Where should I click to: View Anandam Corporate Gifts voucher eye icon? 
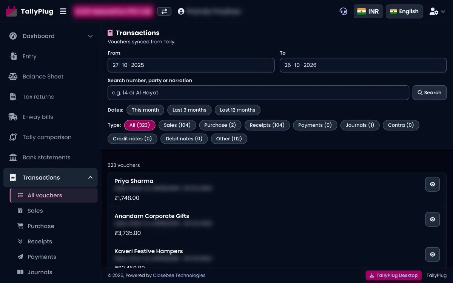433,219
